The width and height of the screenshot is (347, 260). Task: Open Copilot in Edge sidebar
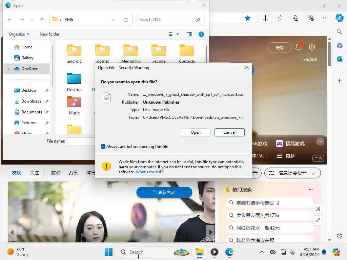(340, 18)
